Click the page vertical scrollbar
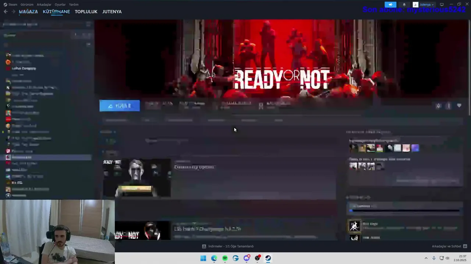 coord(469,68)
